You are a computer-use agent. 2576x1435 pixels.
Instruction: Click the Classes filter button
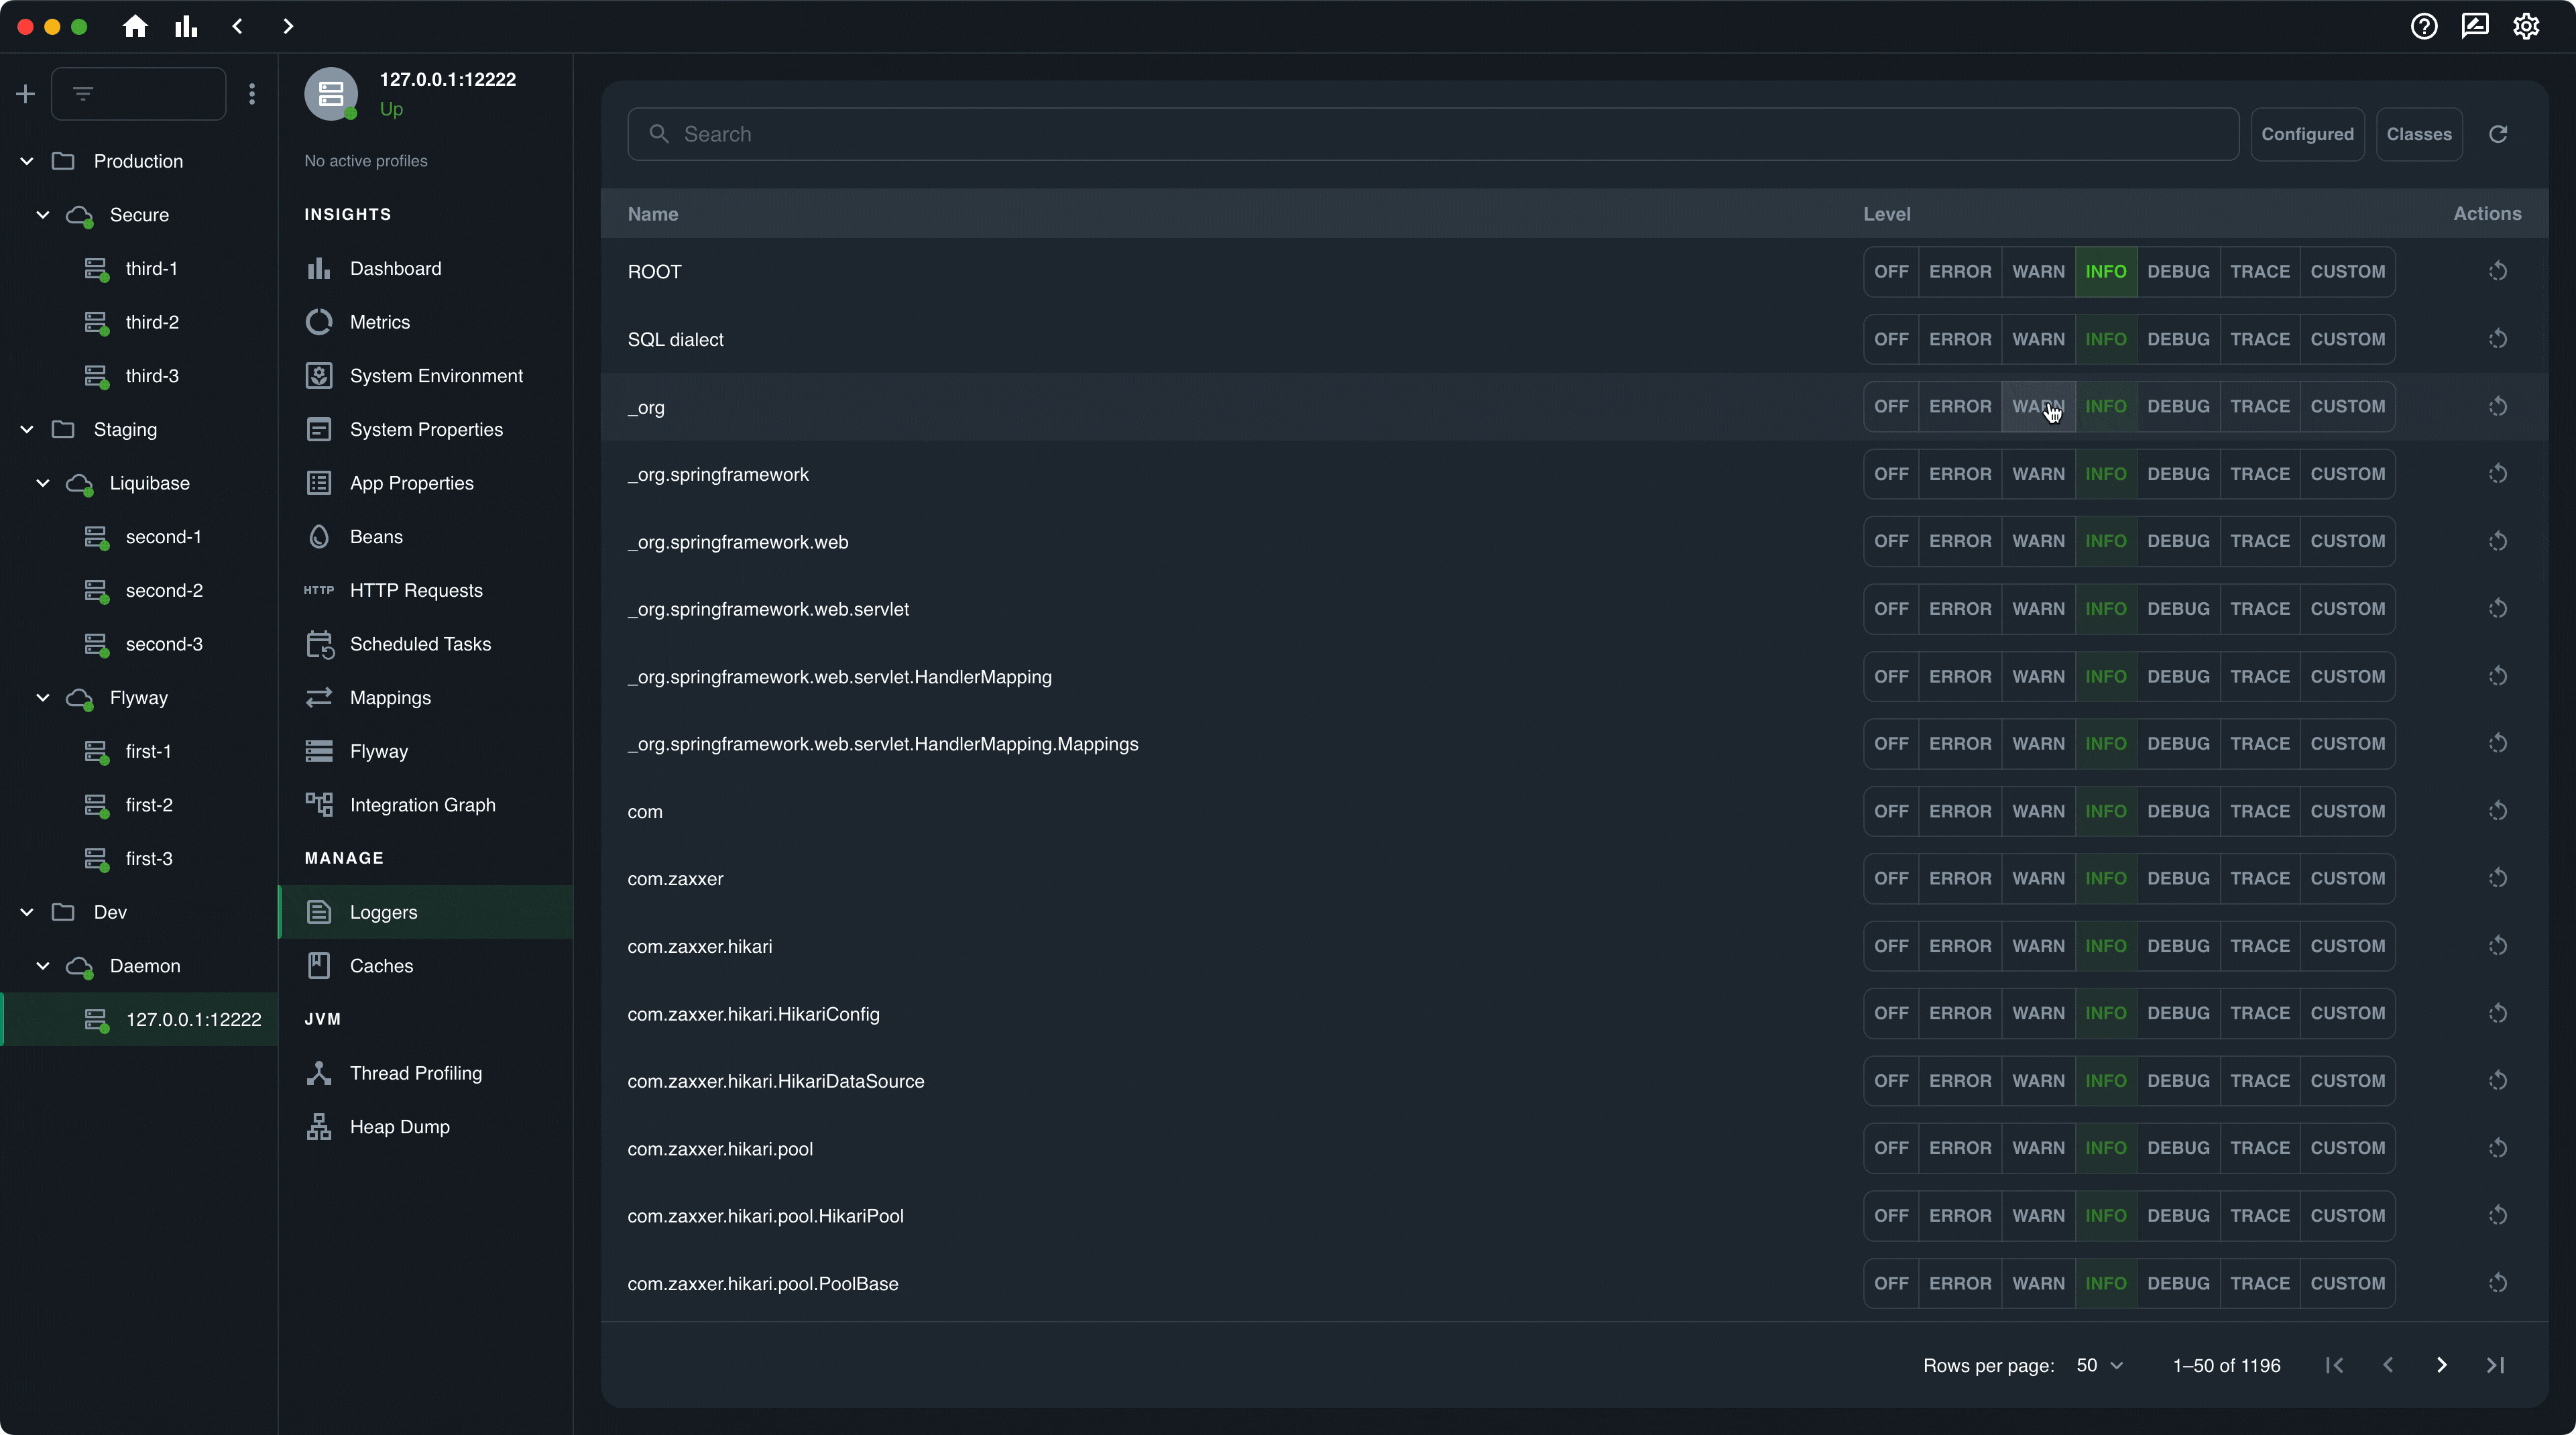2418,134
